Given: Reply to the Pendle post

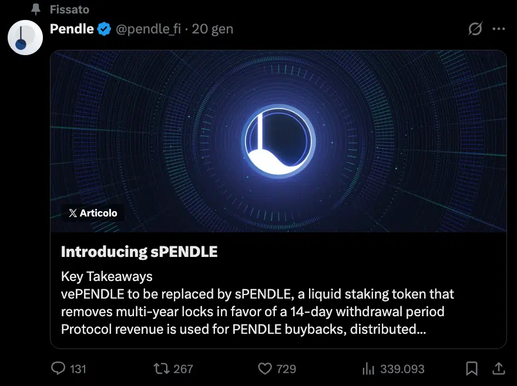Looking at the screenshot, I should tap(58, 368).
